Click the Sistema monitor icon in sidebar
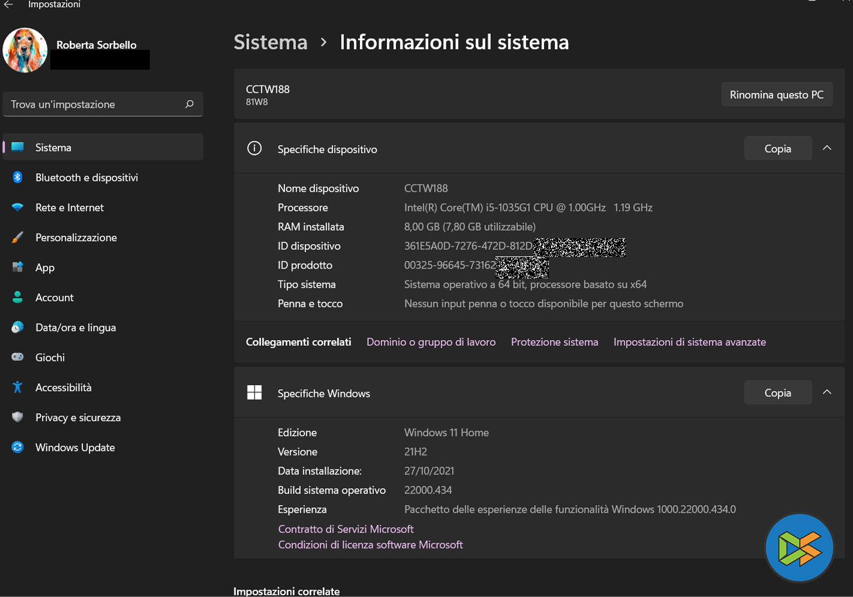853x597 pixels. (18, 147)
